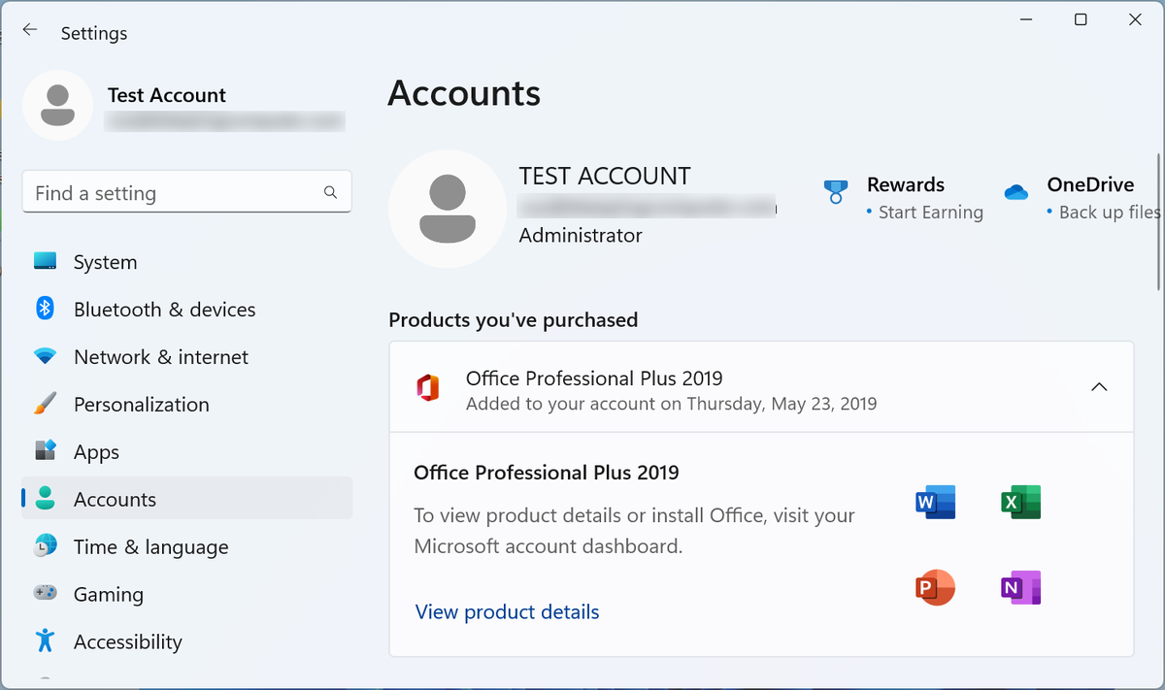Image resolution: width=1165 pixels, height=690 pixels.
Task: Click the Office logo icon
Action: click(427, 387)
